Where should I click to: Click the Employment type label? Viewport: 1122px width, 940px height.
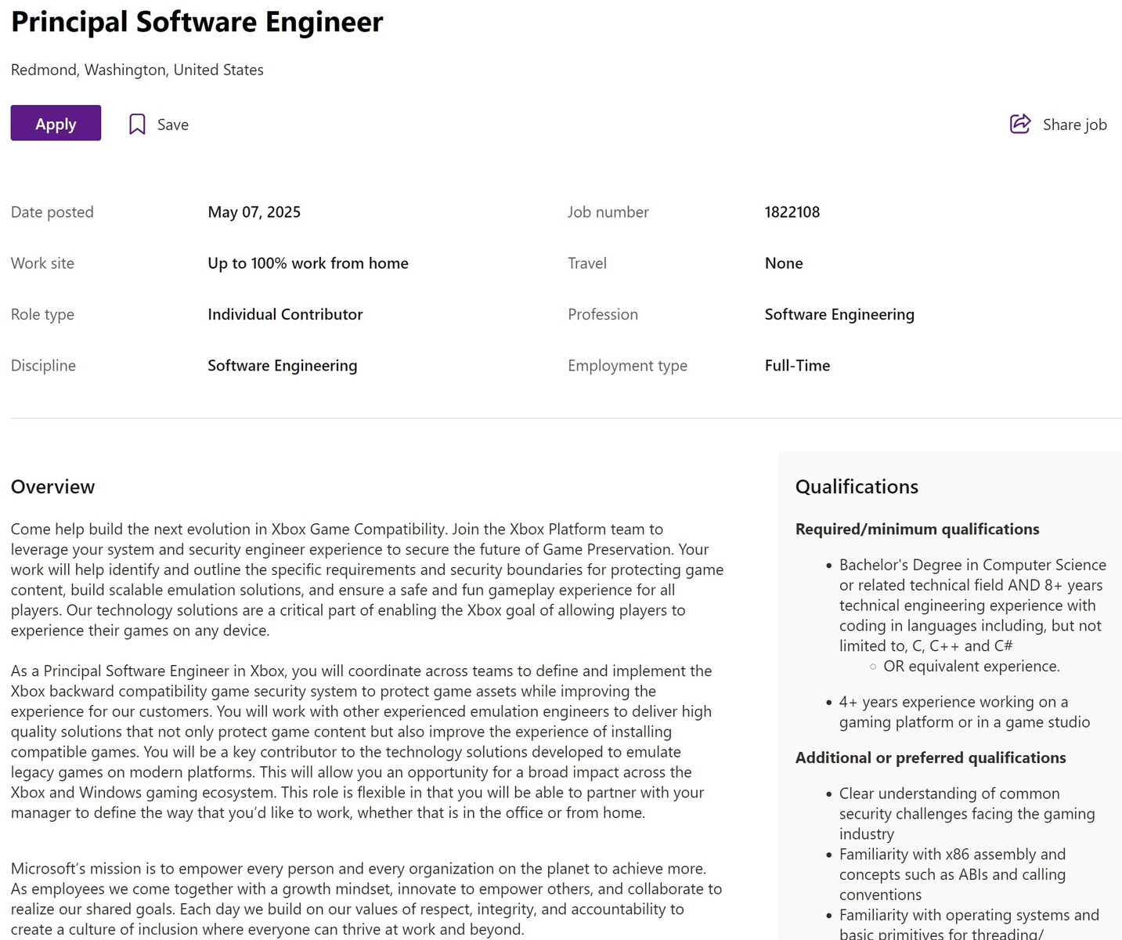(x=628, y=365)
